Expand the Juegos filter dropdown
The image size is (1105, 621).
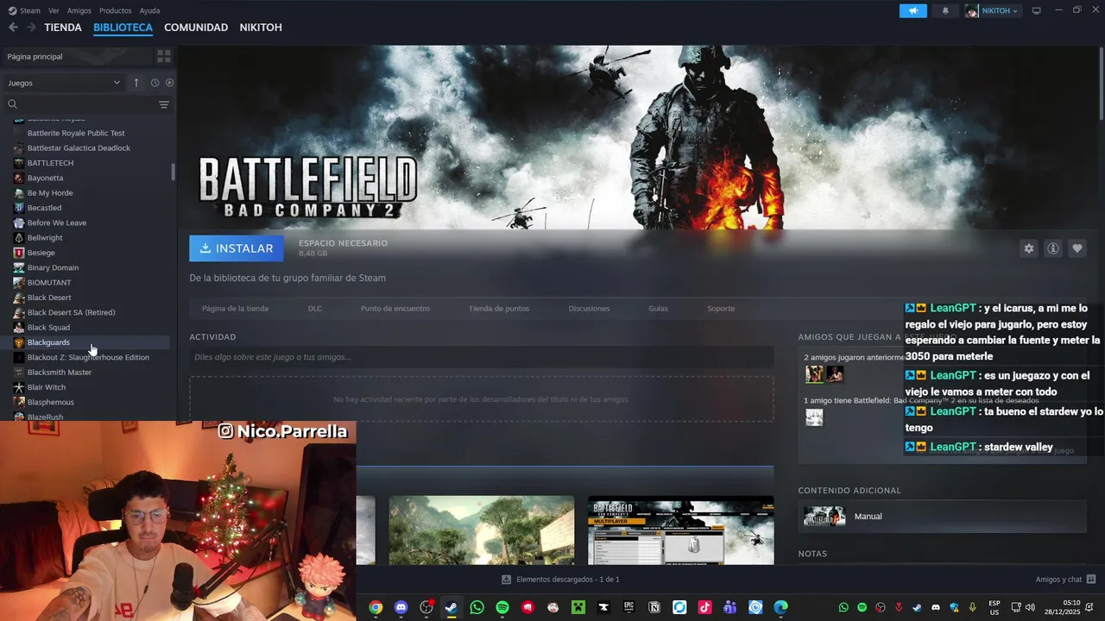click(x=64, y=83)
